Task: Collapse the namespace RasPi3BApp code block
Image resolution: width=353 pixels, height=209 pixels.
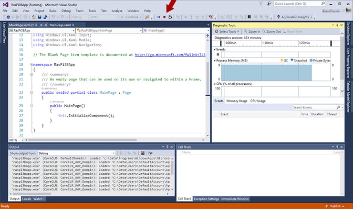Action: point(31,64)
